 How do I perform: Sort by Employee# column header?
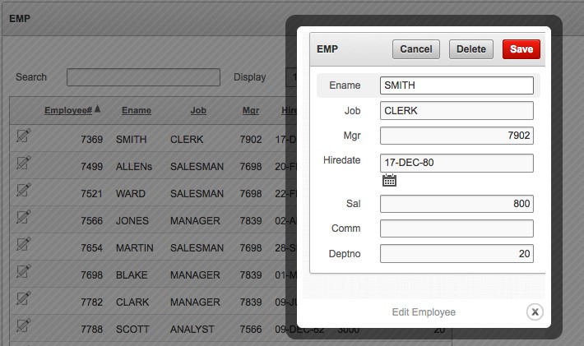68,110
